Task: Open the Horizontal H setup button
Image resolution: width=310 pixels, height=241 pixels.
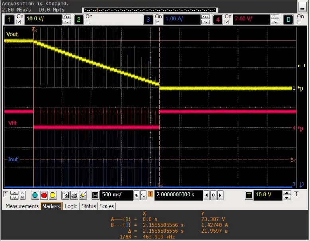Action: 96,195
